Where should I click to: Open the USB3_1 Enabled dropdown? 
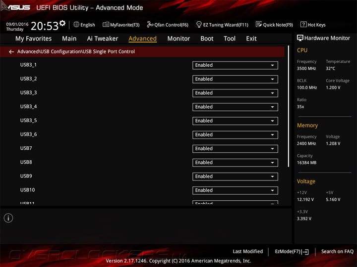tap(235, 65)
